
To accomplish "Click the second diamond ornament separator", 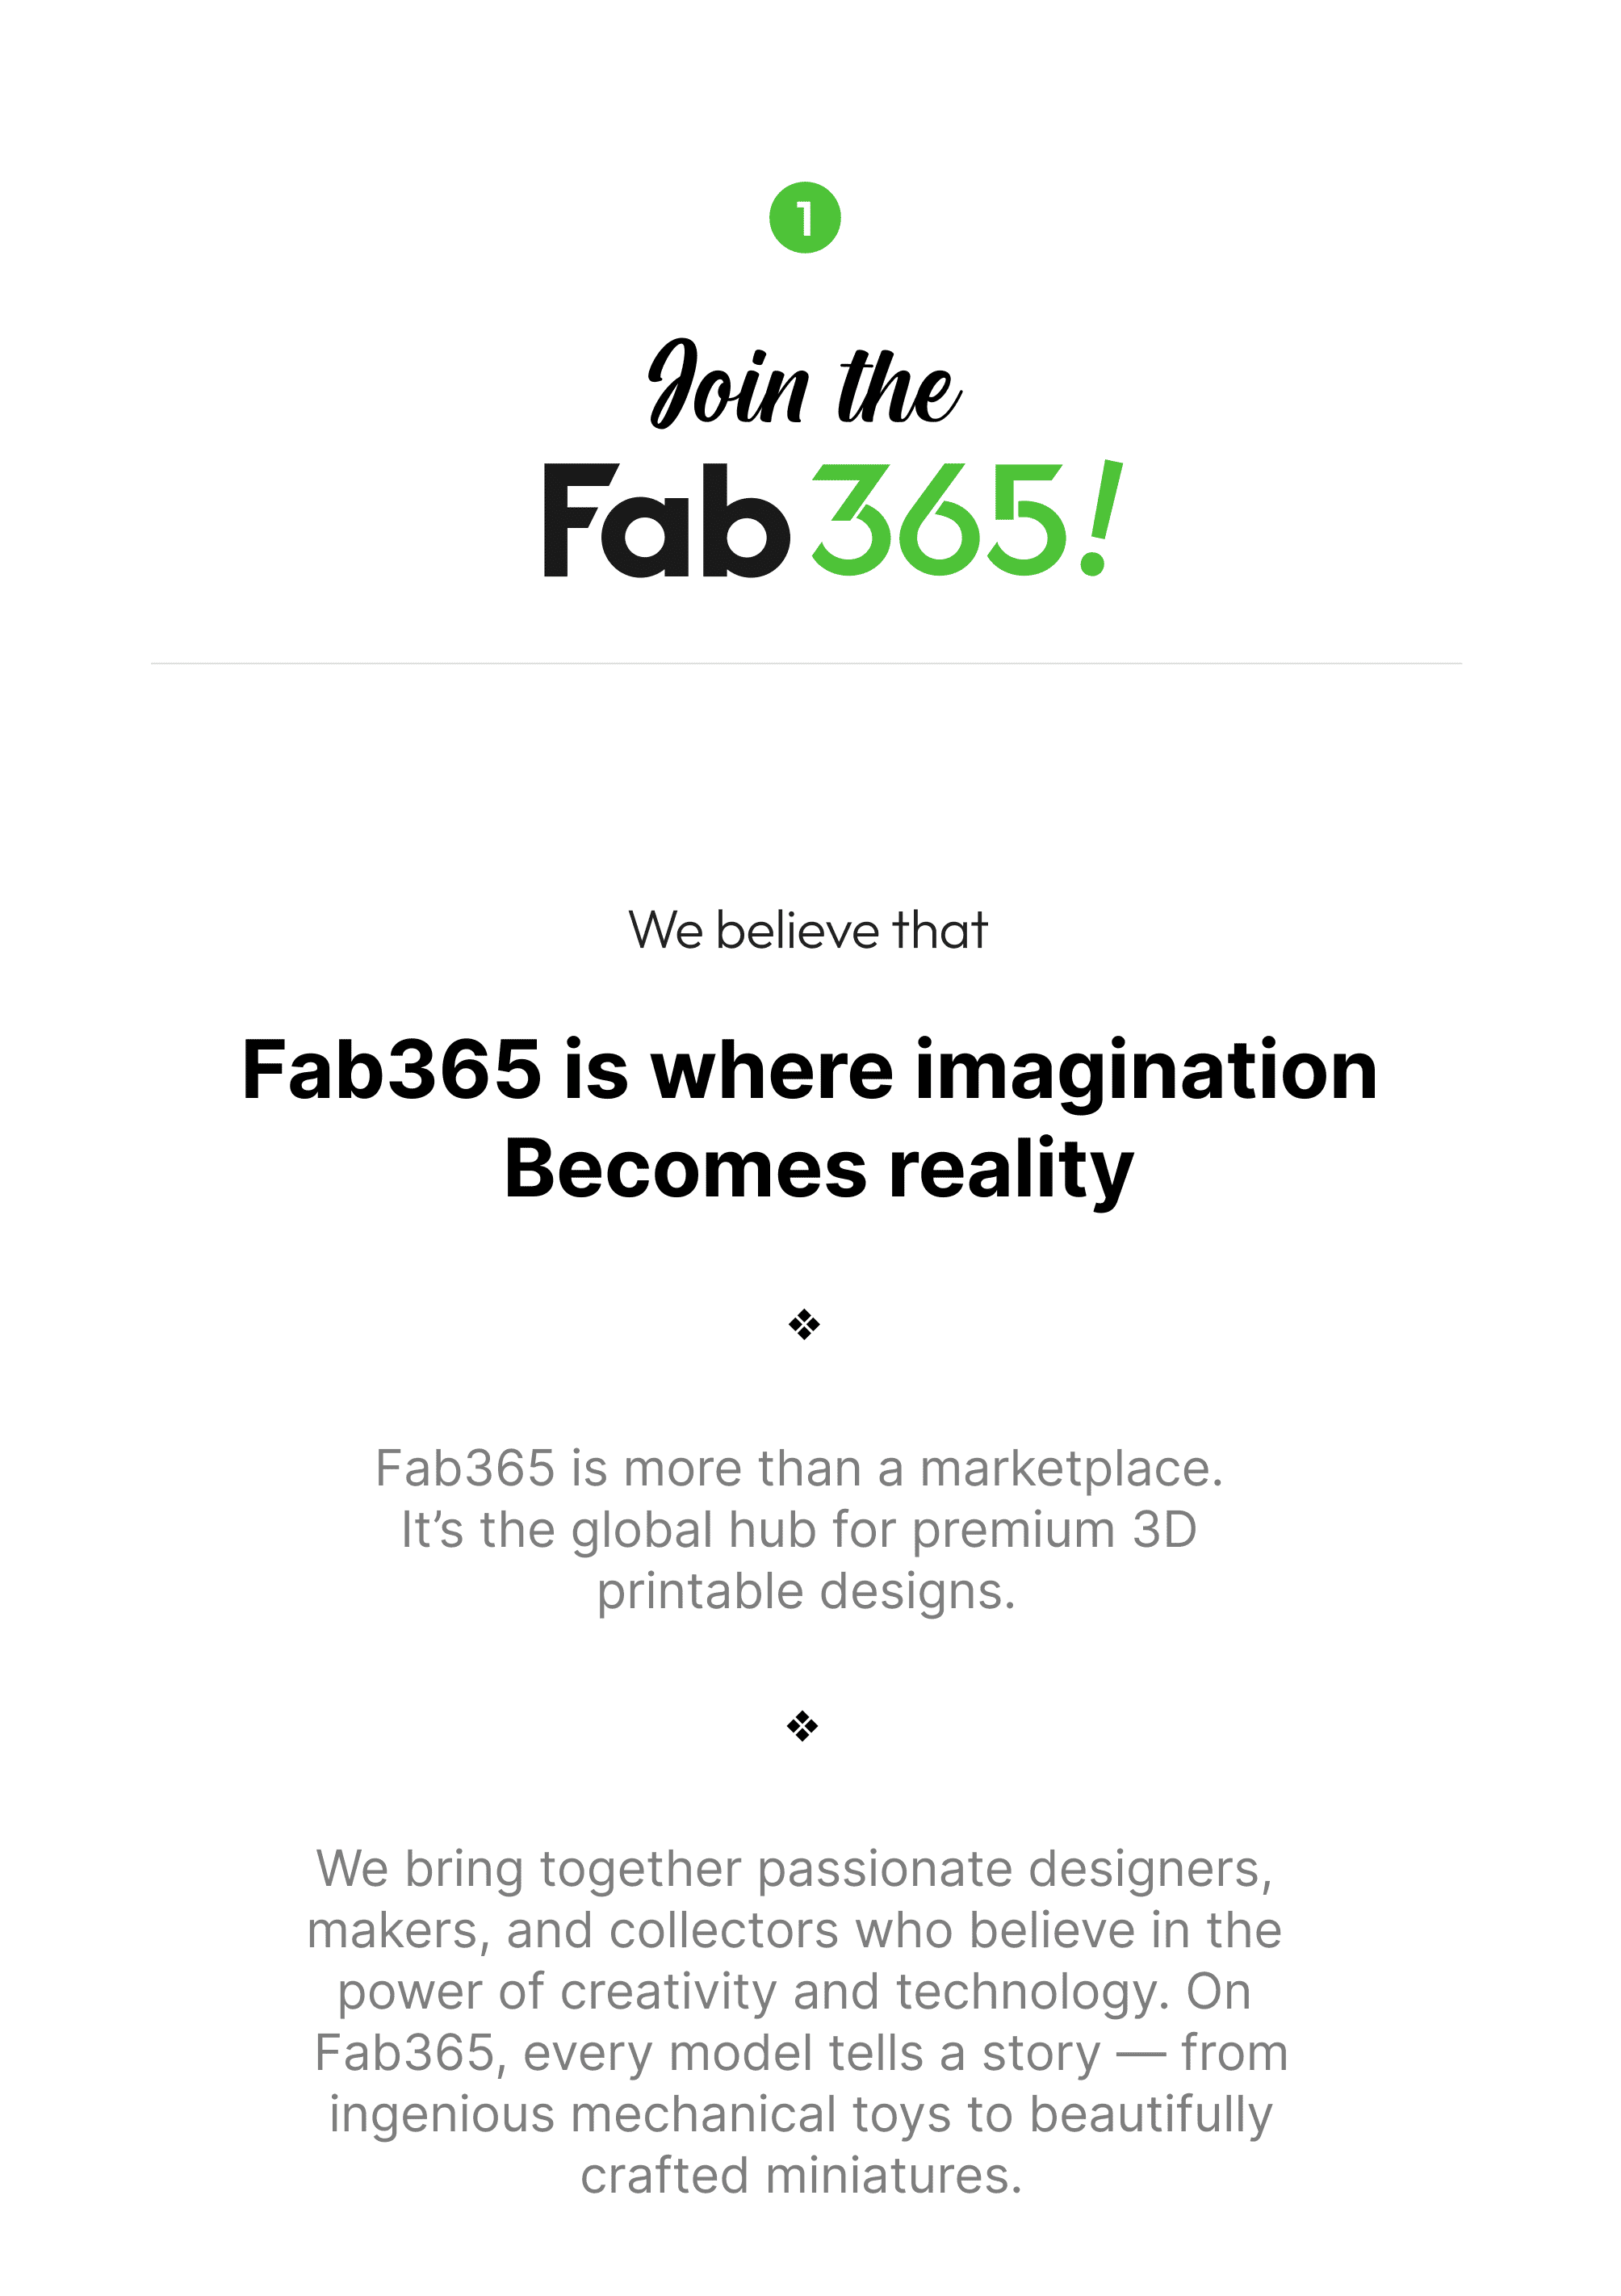I will click(x=802, y=1726).
